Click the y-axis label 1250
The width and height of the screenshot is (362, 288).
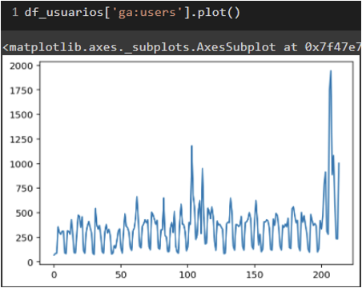22,139
